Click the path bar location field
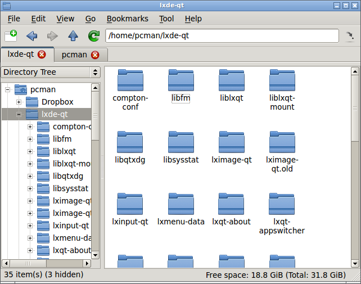The image size is (361, 284). click(222, 36)
